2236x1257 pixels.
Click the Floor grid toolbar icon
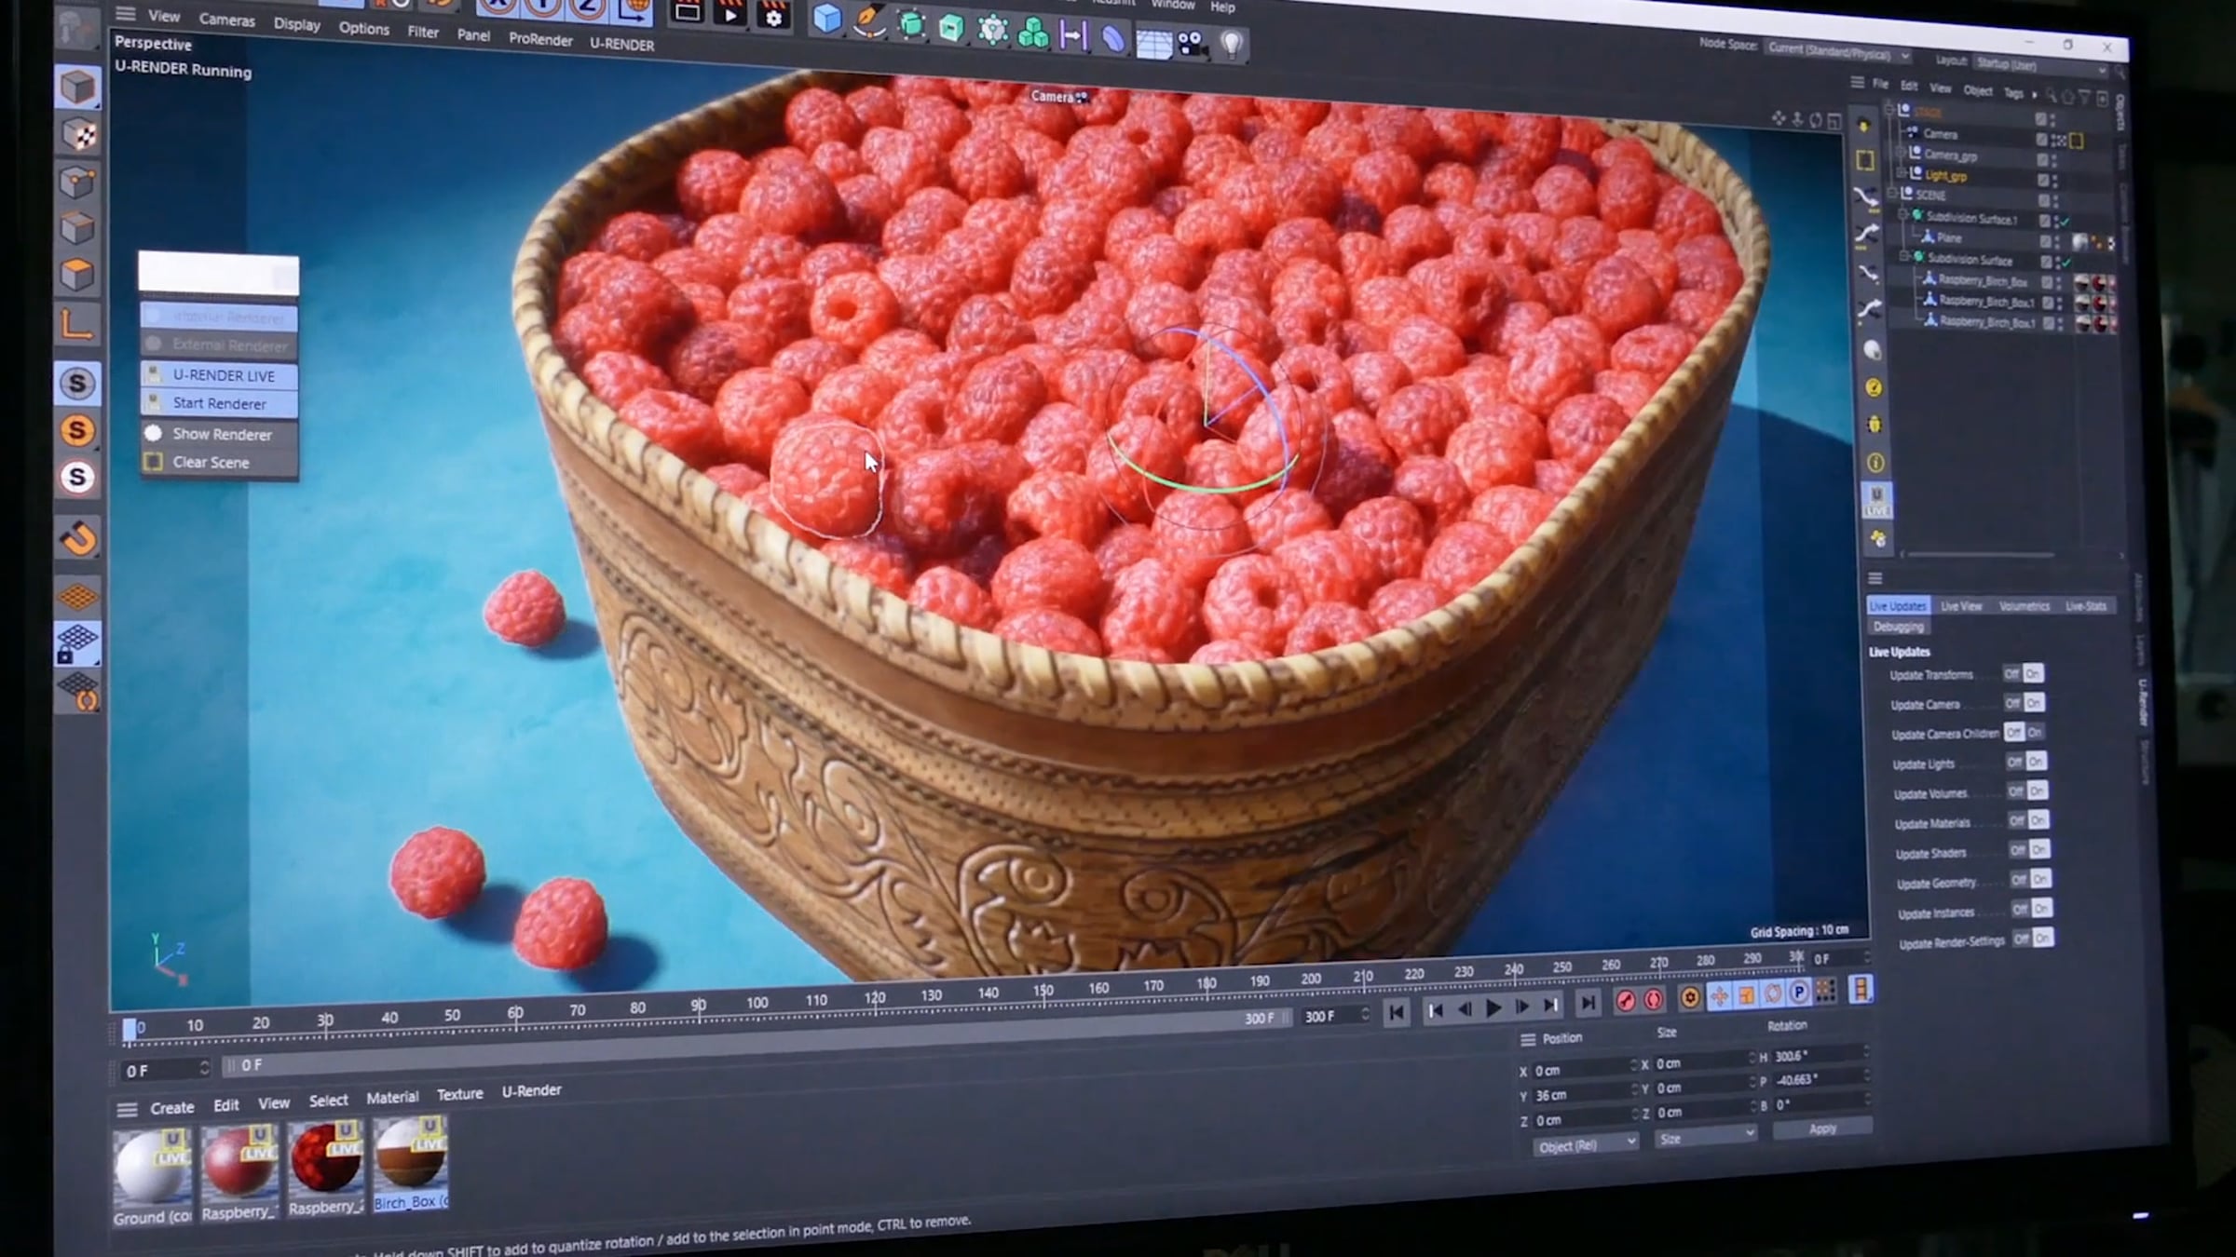tap(1153, 43)
